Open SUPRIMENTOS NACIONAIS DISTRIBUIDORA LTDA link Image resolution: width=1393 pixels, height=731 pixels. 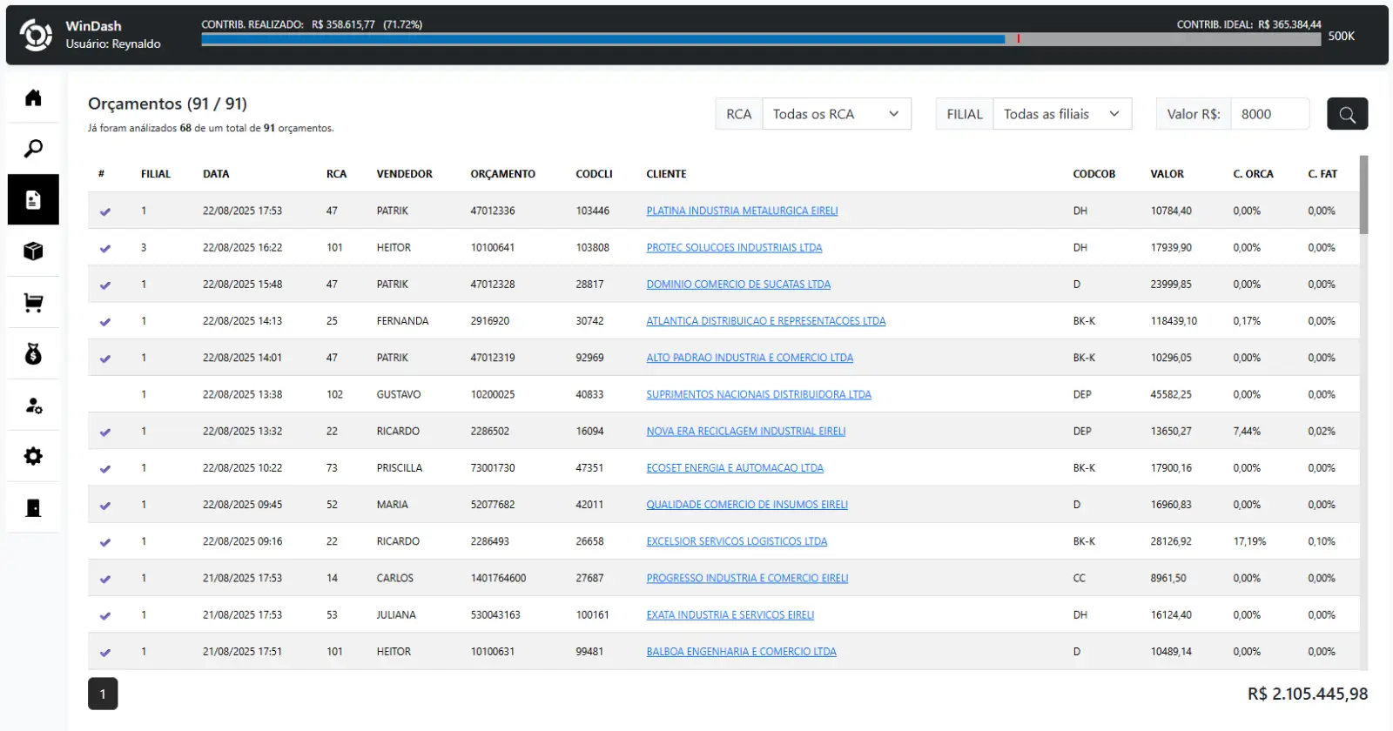pos(758,394)
